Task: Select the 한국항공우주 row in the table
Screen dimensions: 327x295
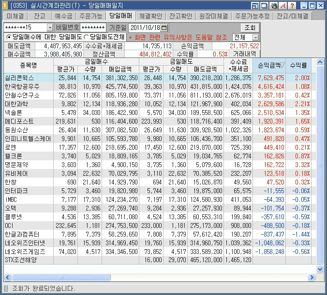Action: 22,86
